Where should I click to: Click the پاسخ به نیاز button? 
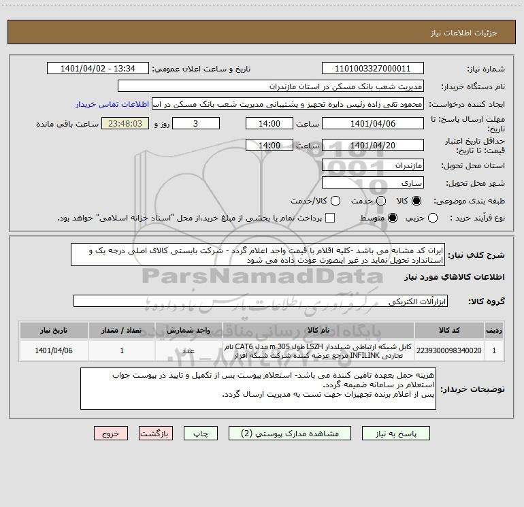click(396, 434)
